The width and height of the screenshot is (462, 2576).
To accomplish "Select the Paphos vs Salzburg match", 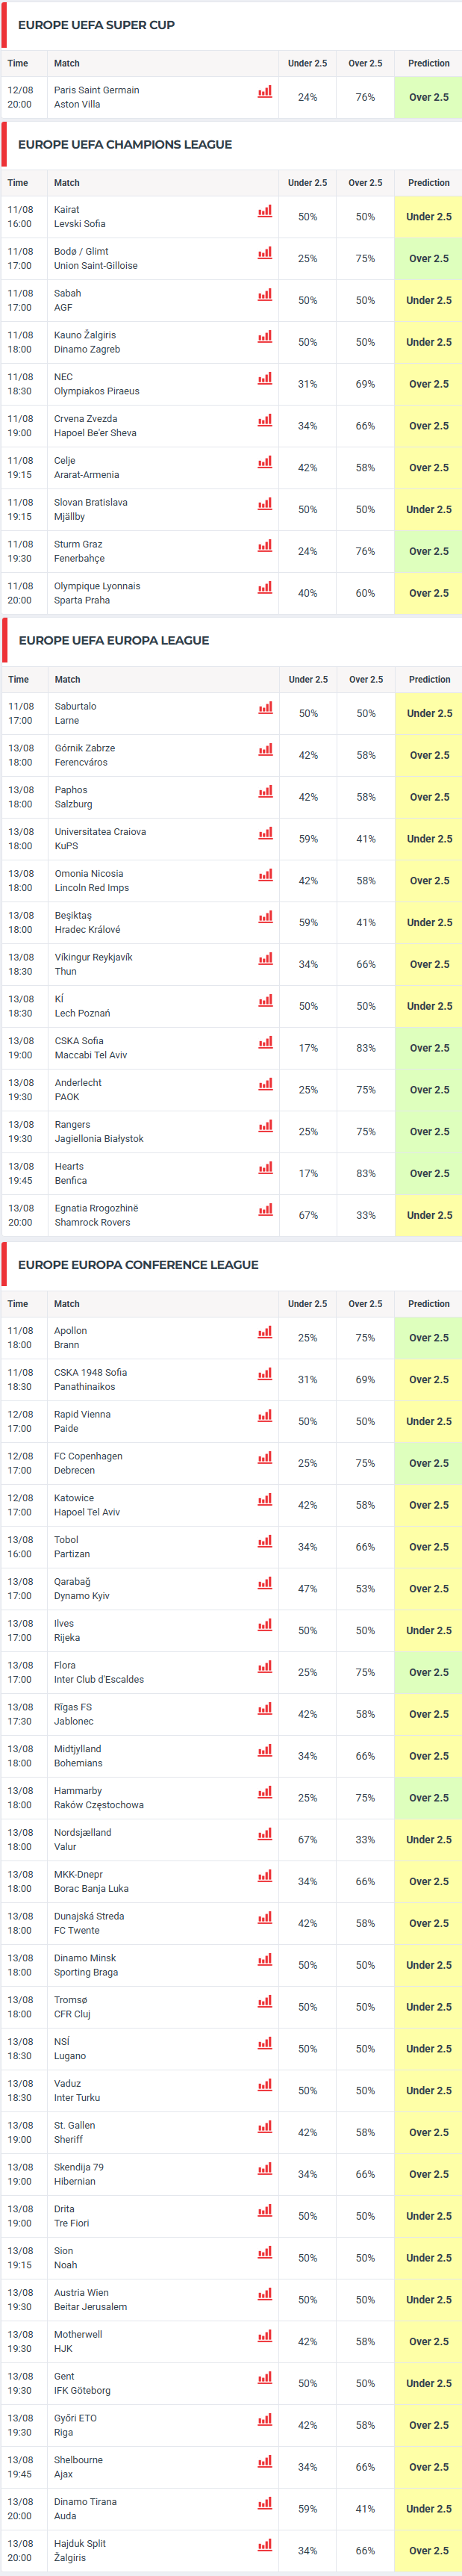I will click(x=74, y=797).
